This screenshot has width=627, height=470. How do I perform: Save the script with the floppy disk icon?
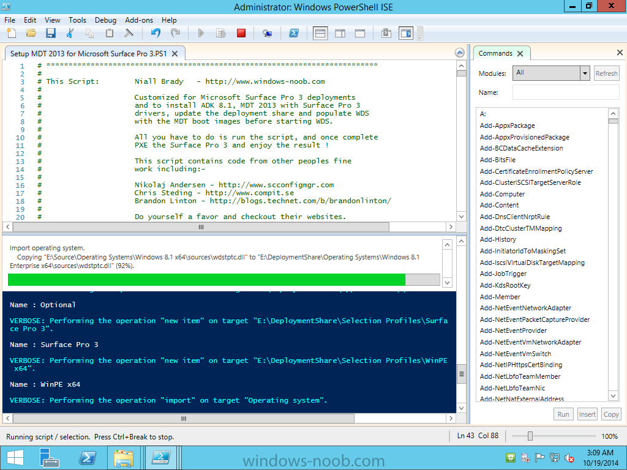point(51,33)
